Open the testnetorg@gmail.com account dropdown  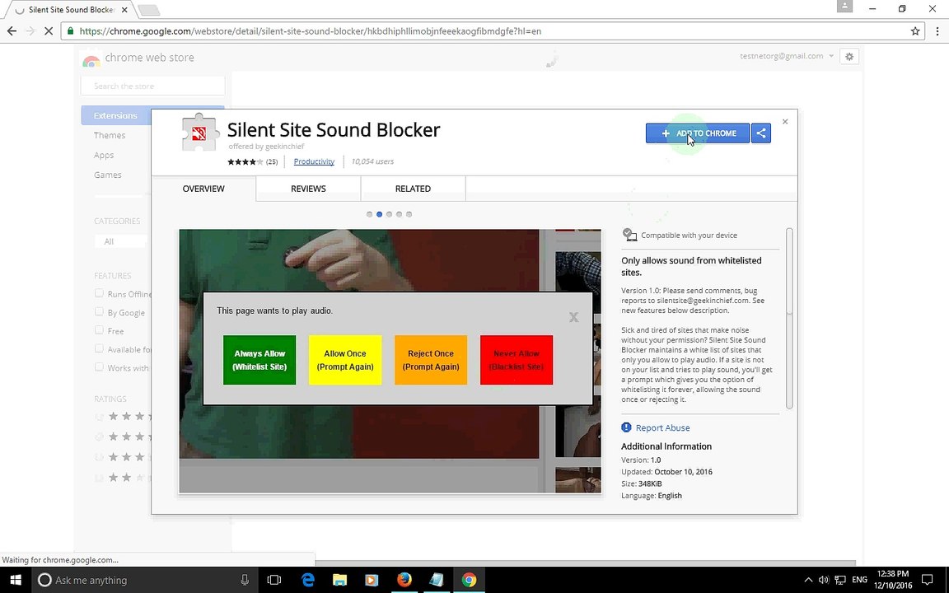[786, 56]
